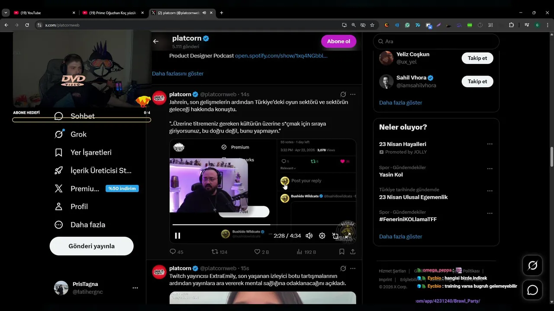Open the browser zoom magnifier icon

coord(354,25)
